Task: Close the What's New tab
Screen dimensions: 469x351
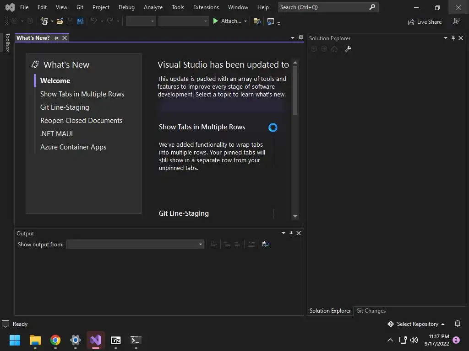Action: tap(64, 38)
